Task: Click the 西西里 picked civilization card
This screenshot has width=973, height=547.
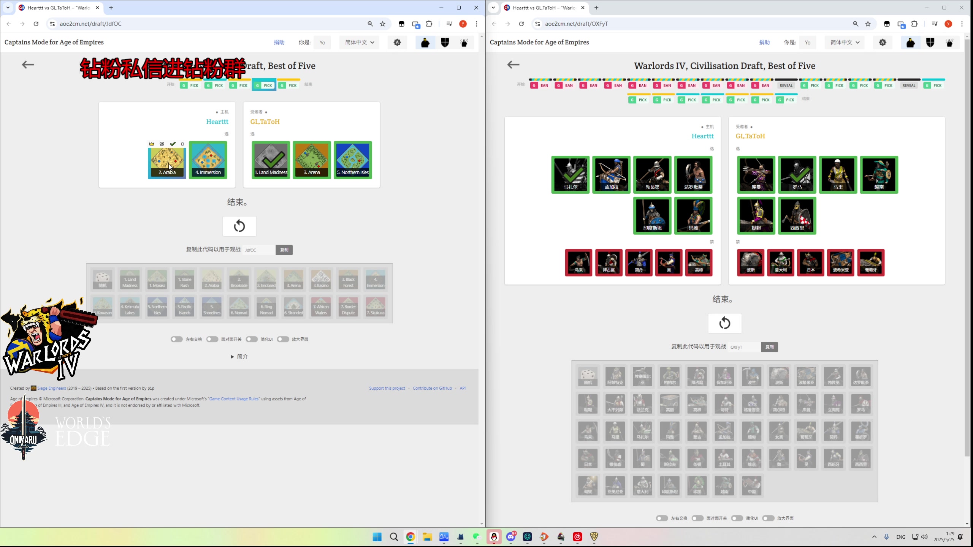Action: coord(797,216)
